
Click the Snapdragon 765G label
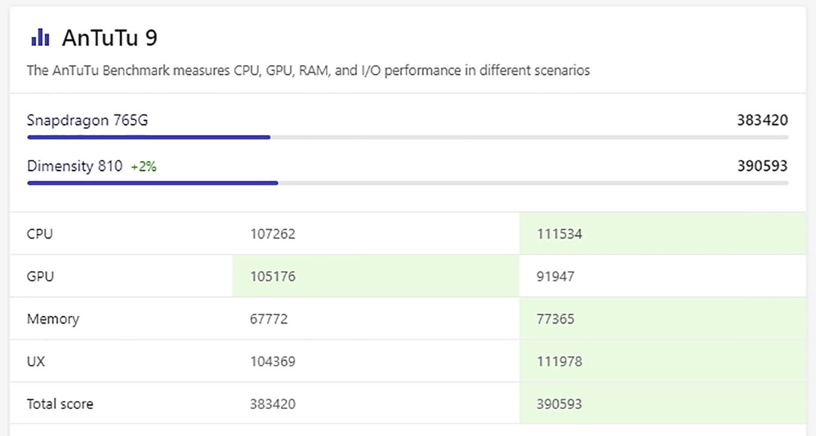(88, 120)
